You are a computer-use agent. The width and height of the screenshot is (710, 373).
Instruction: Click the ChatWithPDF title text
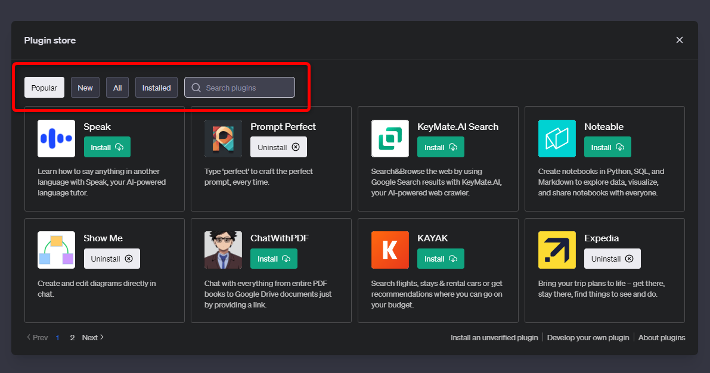pyautogui.click(x=280, y=238)
